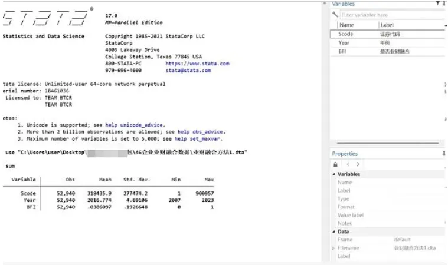This screenshot has height=265, width=448.
Task: Click the wrench icon beside variable filter
Action: [x=335, y=14]
